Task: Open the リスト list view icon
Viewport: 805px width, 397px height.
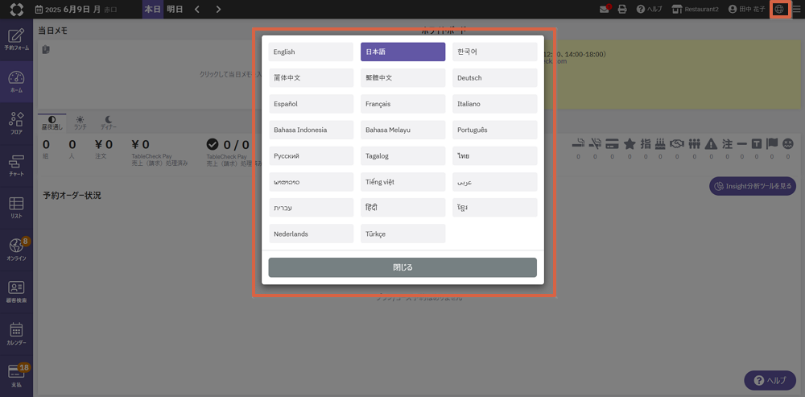Action: [x=16, y=209]
